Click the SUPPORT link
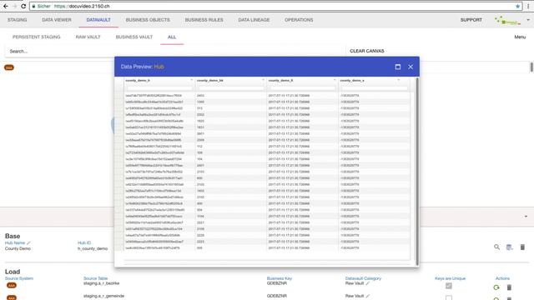The width and height of the screenshot is (534, 300). [471, 20]
